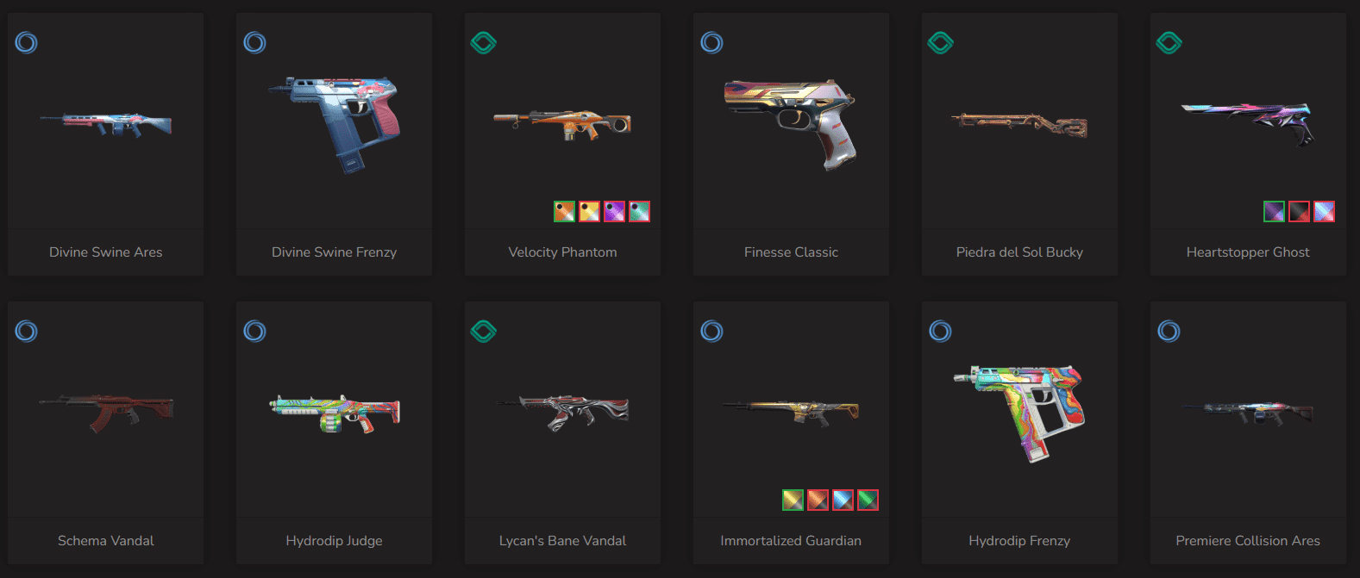Screen dimensions: 1360x578
Task: Click the blue tier icon on Divine Swine Ares
Action: 27,42
